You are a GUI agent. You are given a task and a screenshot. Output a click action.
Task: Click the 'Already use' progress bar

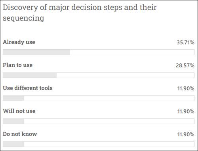[99, 52]
